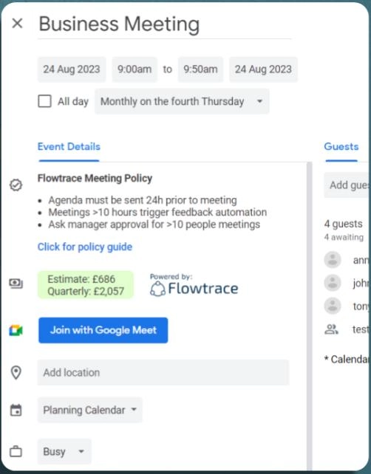Switch to the Event Details tab

tap(69, 147)
